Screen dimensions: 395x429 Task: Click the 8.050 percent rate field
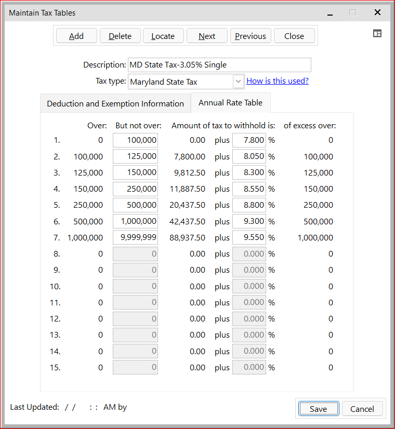249,156
